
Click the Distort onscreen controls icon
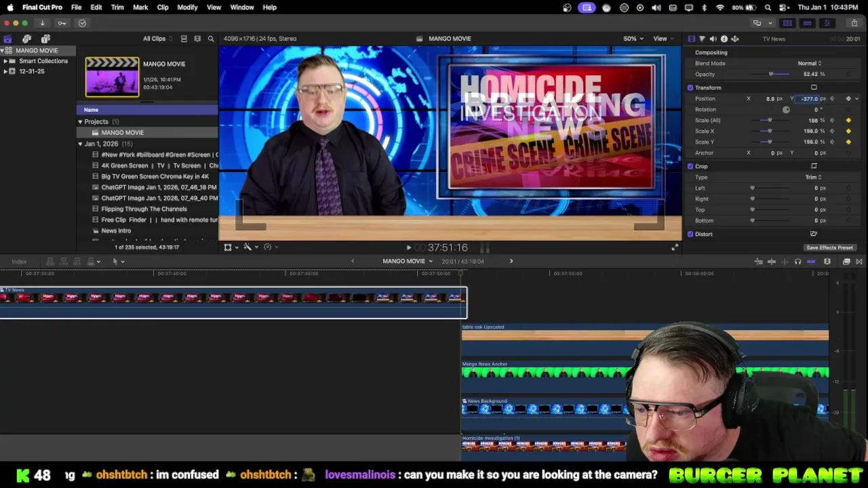point(814,234)
